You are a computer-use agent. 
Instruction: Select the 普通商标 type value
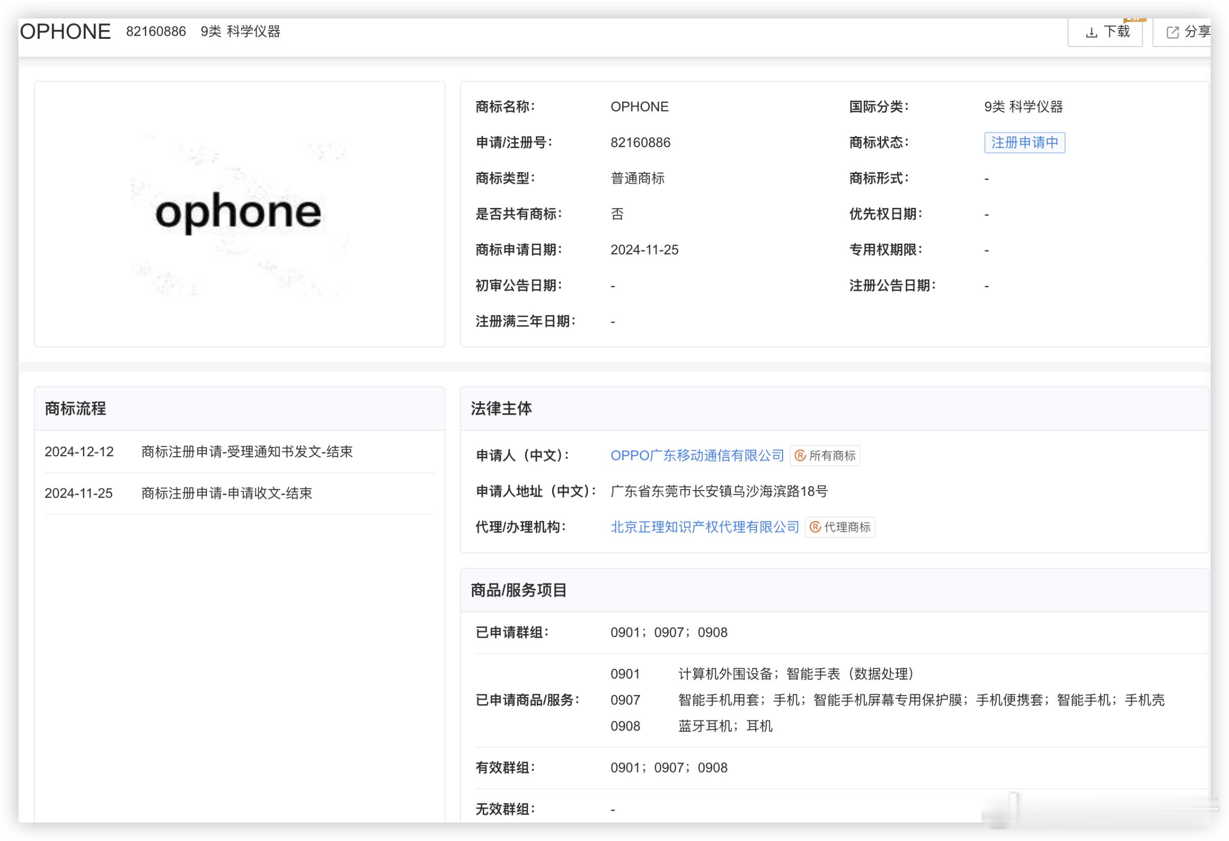tap(637, 178)
